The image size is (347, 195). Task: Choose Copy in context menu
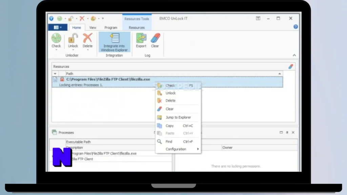178,126
